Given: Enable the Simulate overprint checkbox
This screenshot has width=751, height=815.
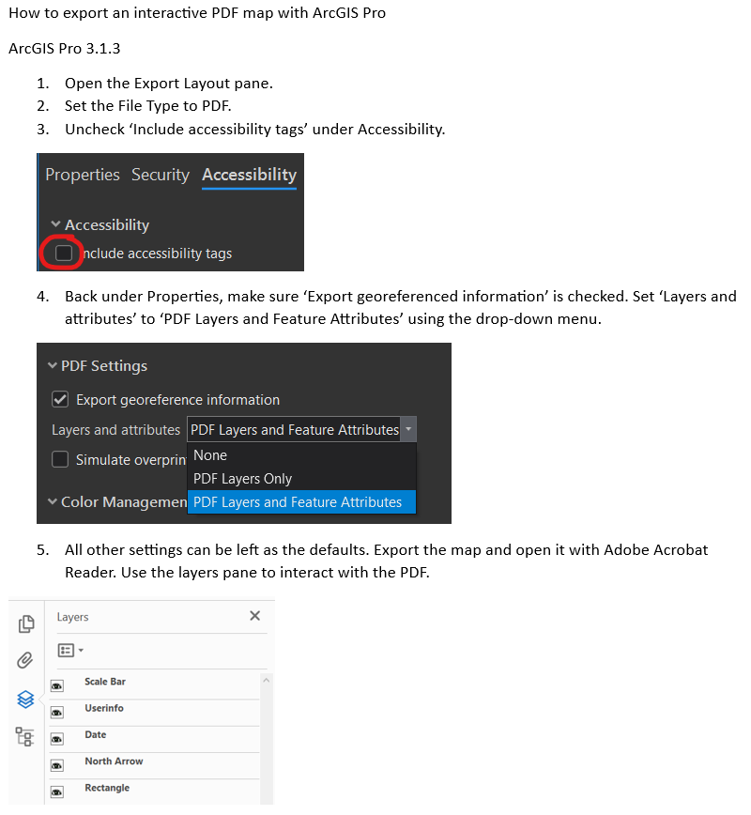Looking at the screenshot, I should click(60, 459).
